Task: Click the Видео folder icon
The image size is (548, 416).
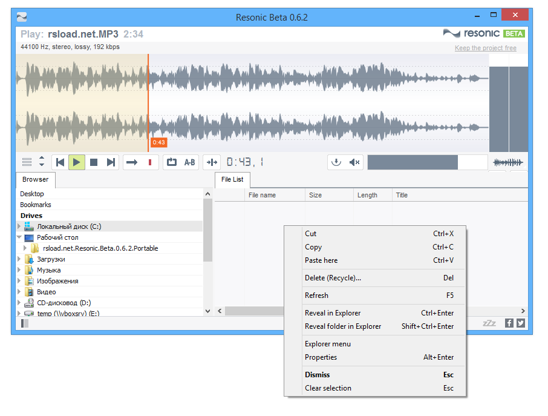Action: (x=29, y=292)
